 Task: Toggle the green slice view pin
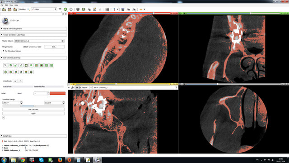coord(180,13)
